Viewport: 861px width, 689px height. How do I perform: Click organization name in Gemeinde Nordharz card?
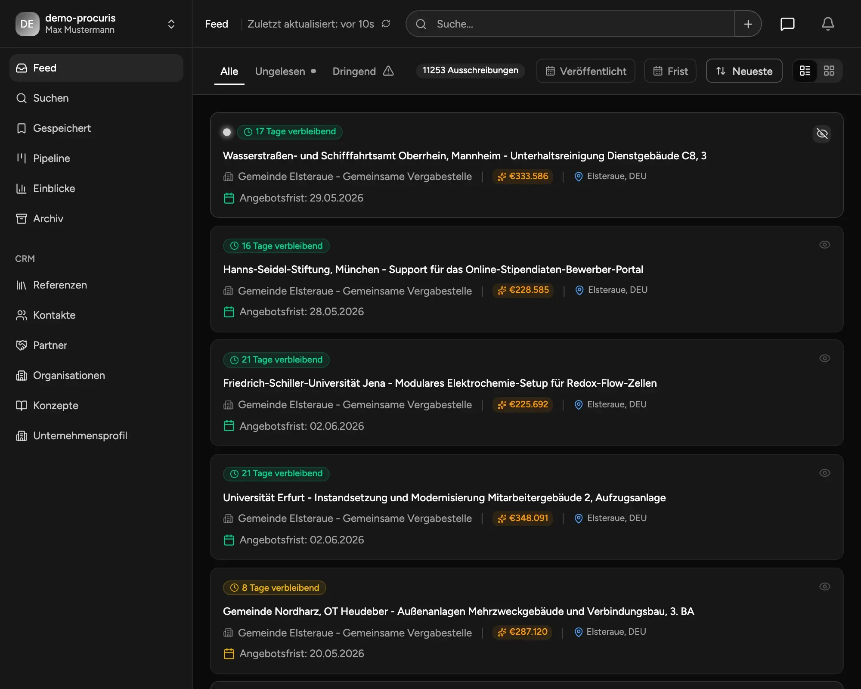pyautogui.click(x=355, y=633)
